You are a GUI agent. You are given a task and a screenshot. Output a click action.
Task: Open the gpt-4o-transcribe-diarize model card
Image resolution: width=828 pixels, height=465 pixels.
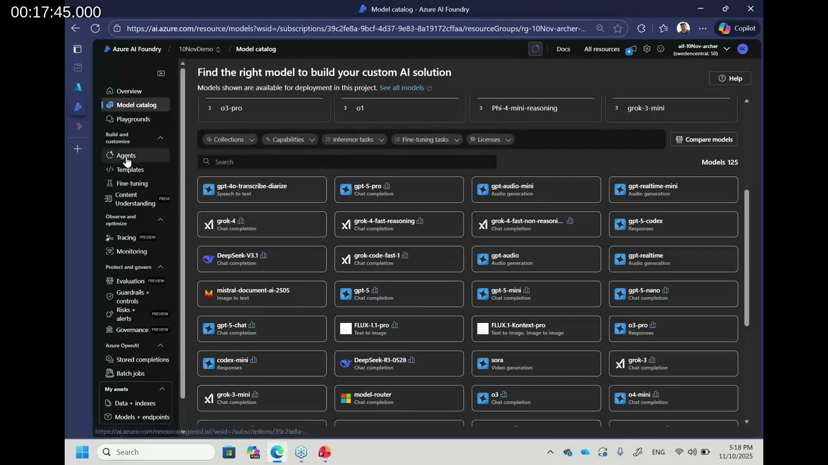262,189
